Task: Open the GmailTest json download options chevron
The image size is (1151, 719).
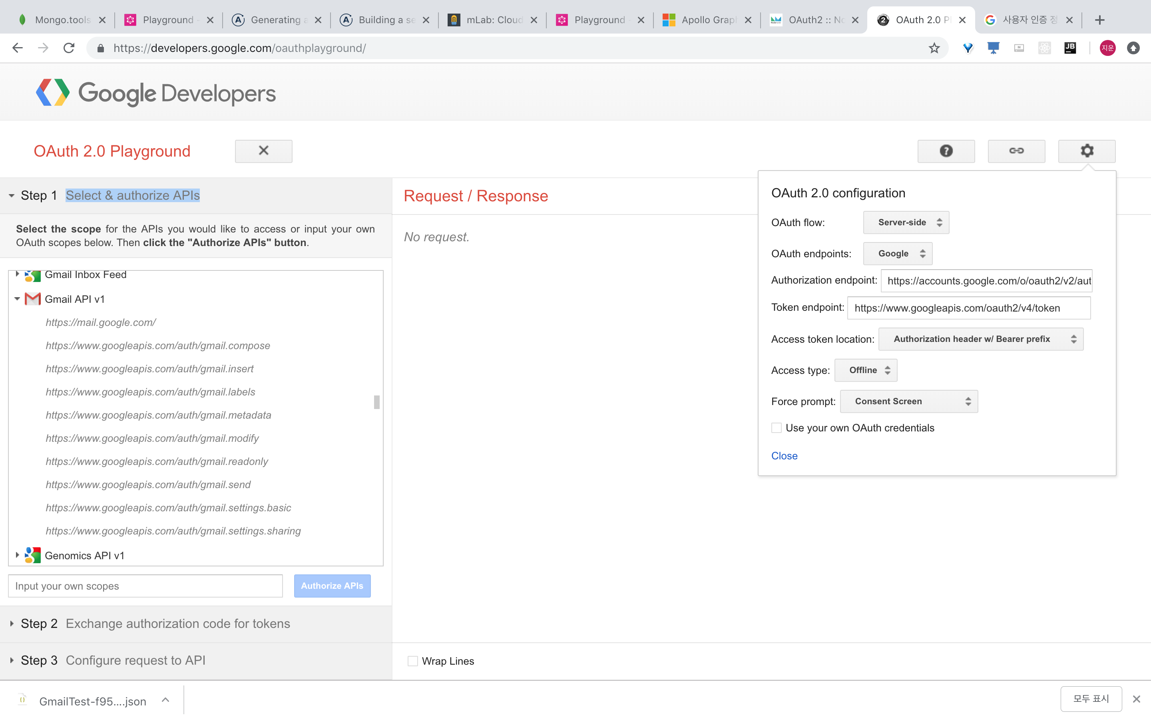Action: [165, 699]
